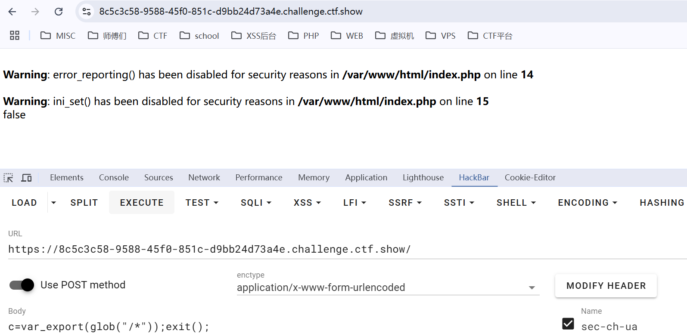
Task: Open the LOAD dropdown arrow
Action: coord(53,203)
